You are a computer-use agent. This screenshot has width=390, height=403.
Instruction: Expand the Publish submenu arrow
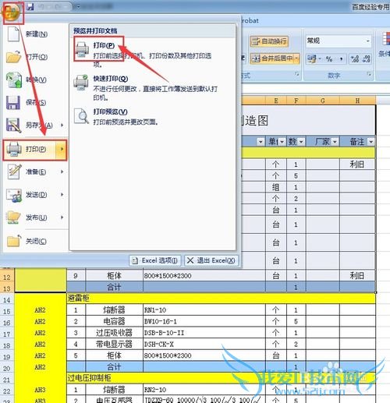click(62, 217)
